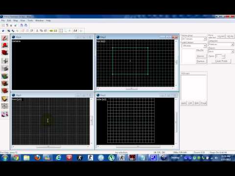
Task: Select the Camera tool
Action: tap(5, 52)
